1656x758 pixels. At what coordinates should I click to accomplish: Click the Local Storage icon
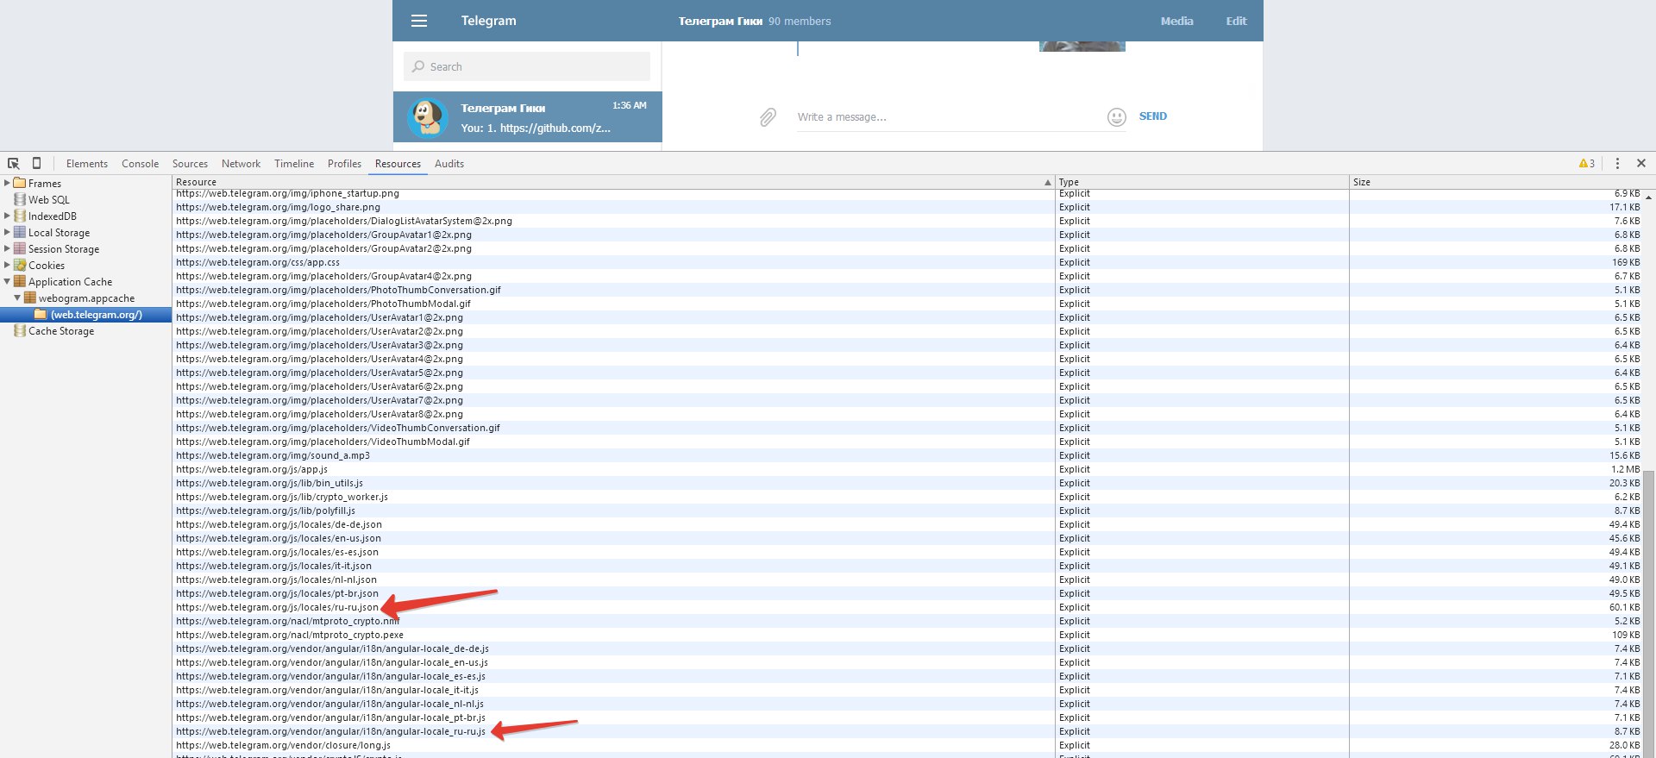click(20, 232)
